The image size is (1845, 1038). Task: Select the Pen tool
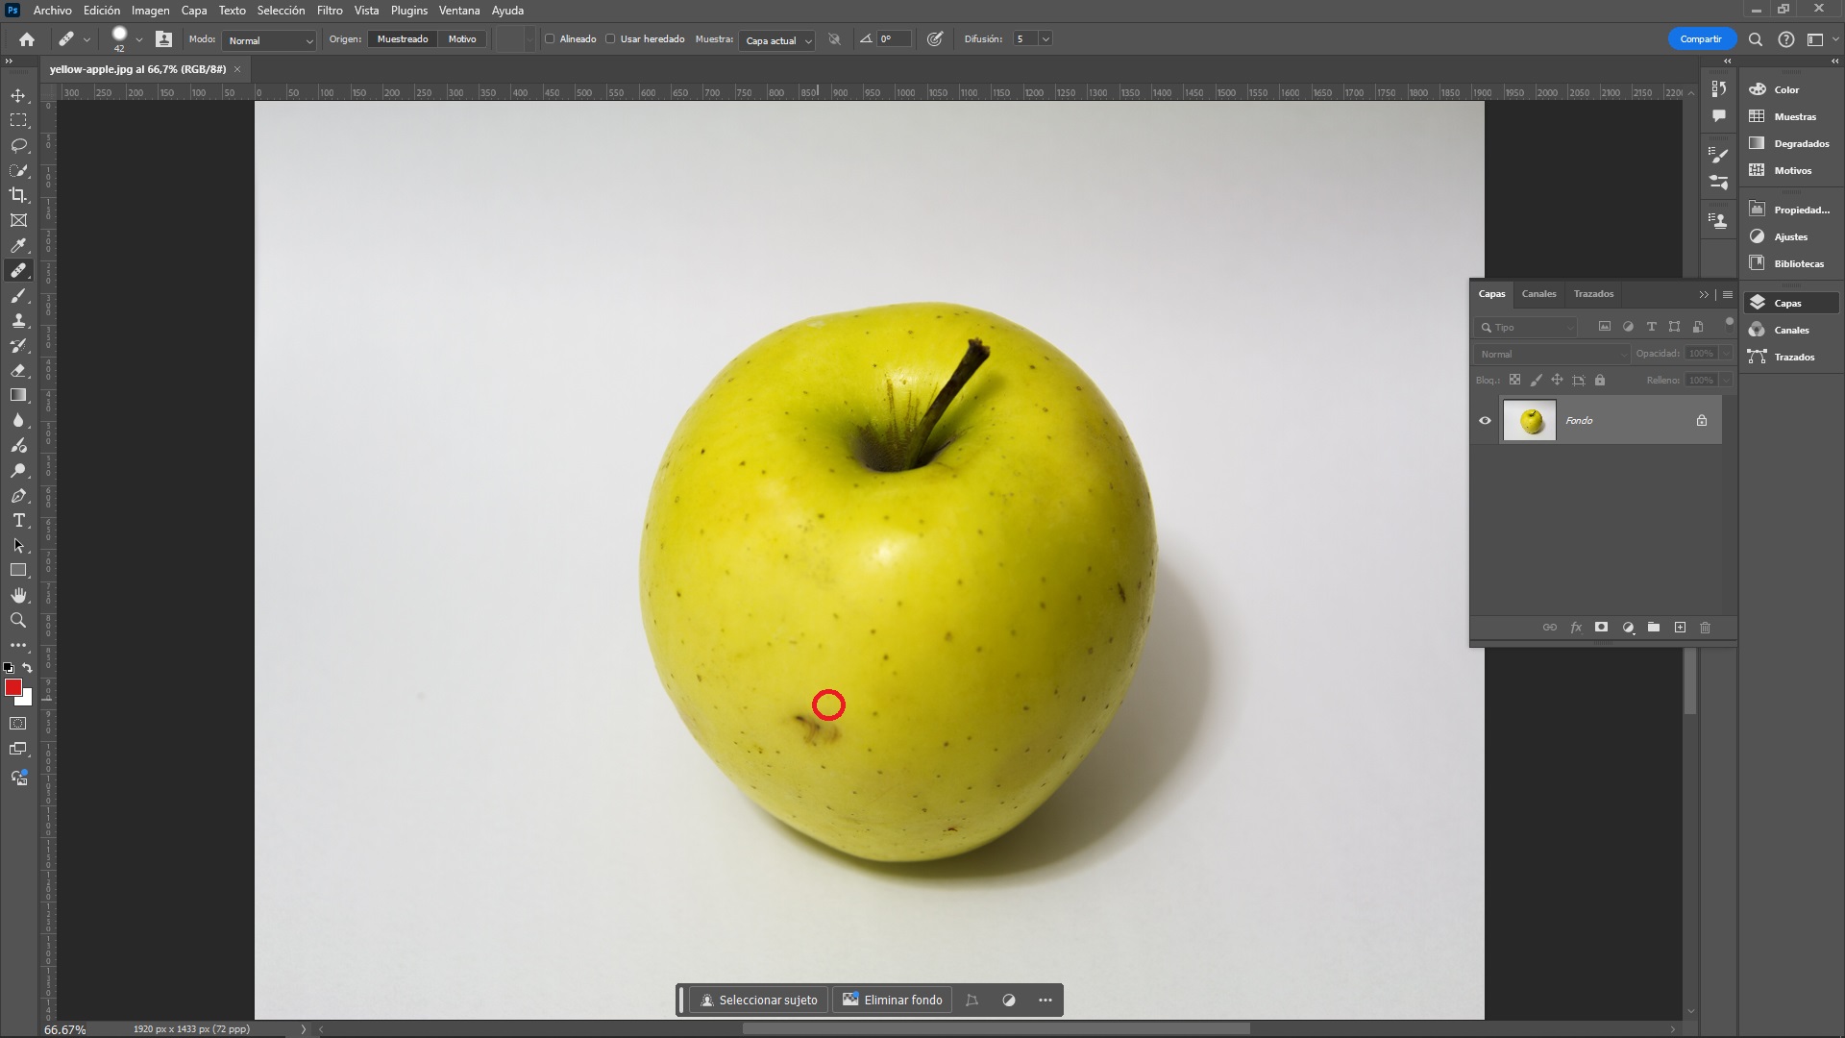click(18, 495)
